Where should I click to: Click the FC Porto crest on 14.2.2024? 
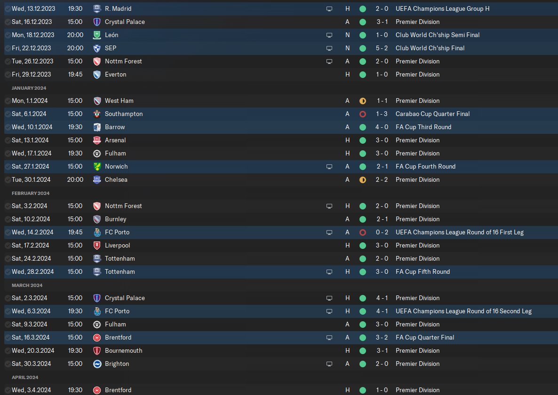point(97,232)
